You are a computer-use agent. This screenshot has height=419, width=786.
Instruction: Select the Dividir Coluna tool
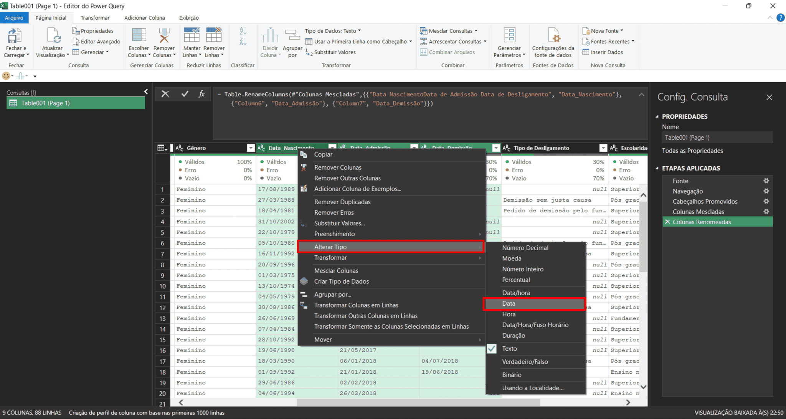(270, 42)
